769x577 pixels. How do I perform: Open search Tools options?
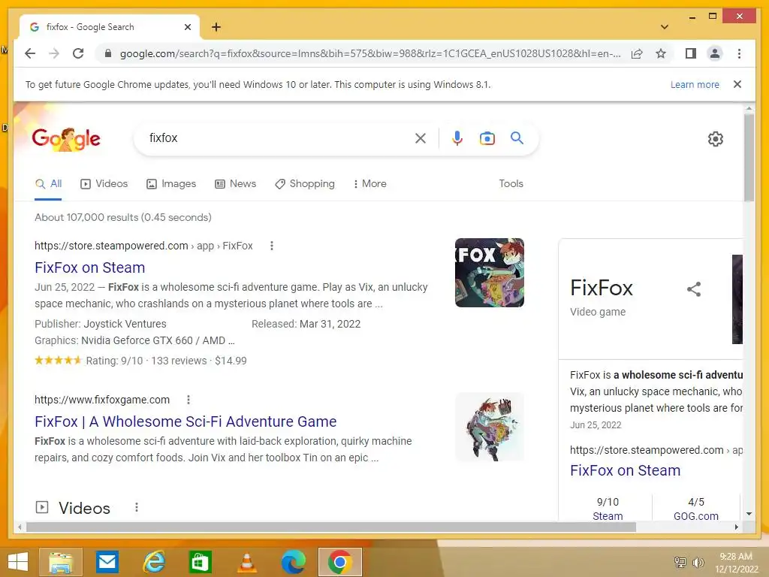[511, 183]
